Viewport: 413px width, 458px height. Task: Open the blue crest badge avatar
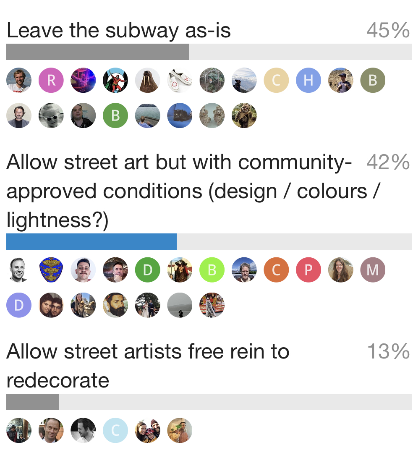click(x=51, y=270)
